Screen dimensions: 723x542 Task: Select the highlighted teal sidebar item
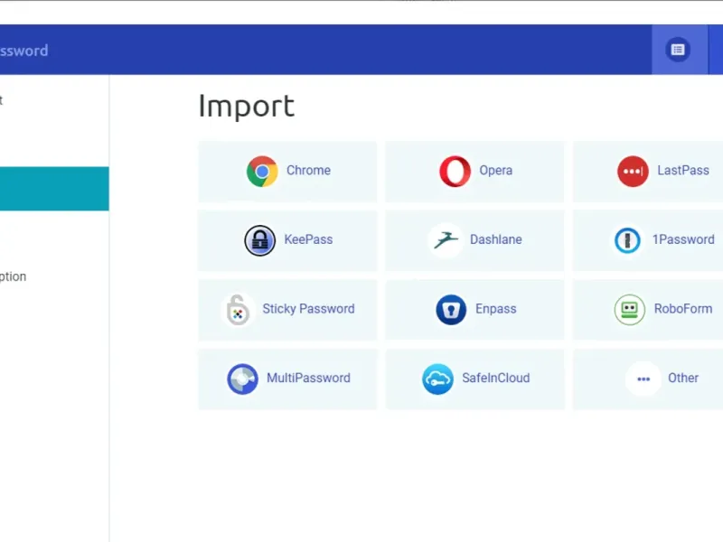coord(54,189)
